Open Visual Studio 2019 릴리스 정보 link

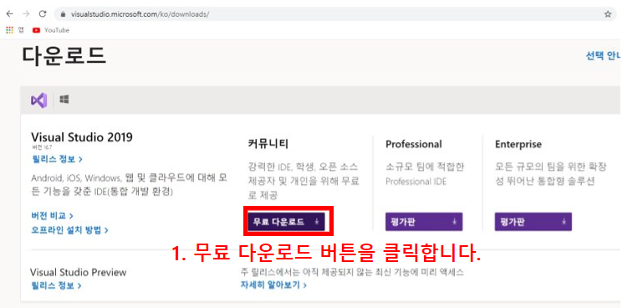(x=57, y=159)
